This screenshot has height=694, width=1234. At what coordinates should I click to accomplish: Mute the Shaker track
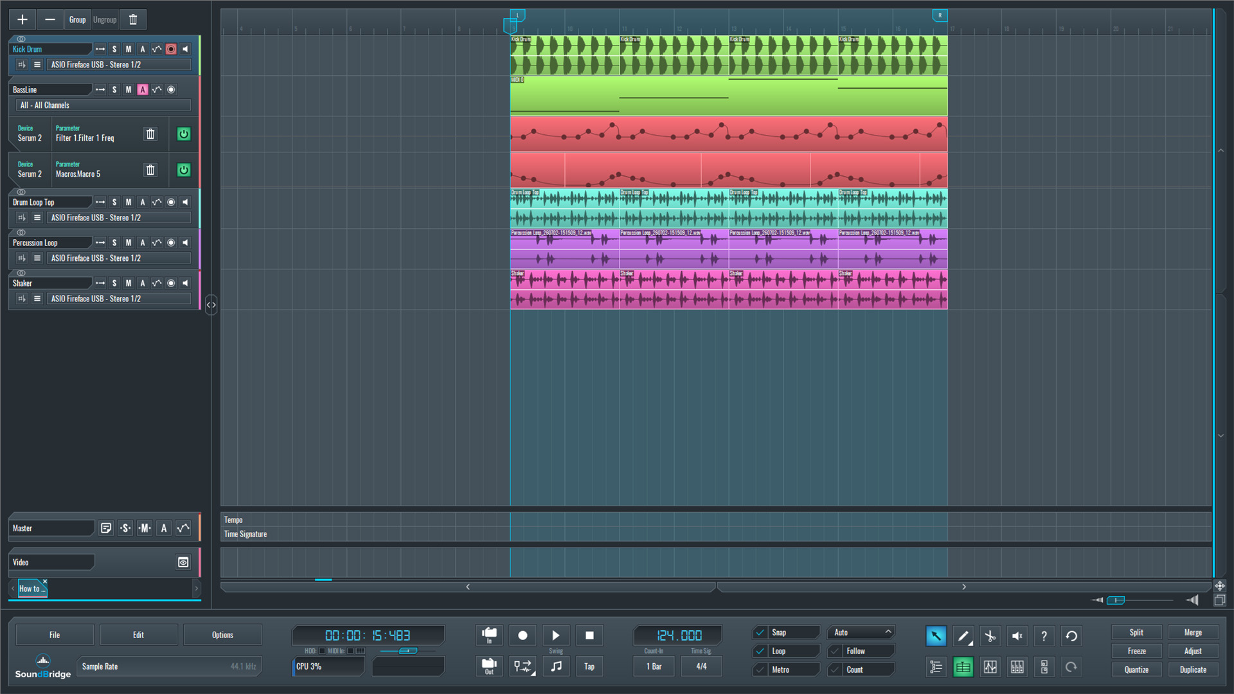coord(129,283)
